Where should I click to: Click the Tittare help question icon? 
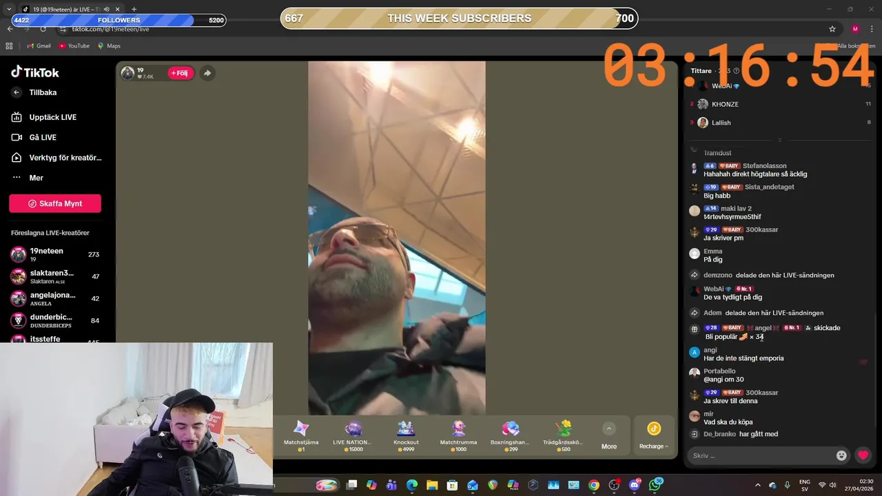tap(736, 71)
